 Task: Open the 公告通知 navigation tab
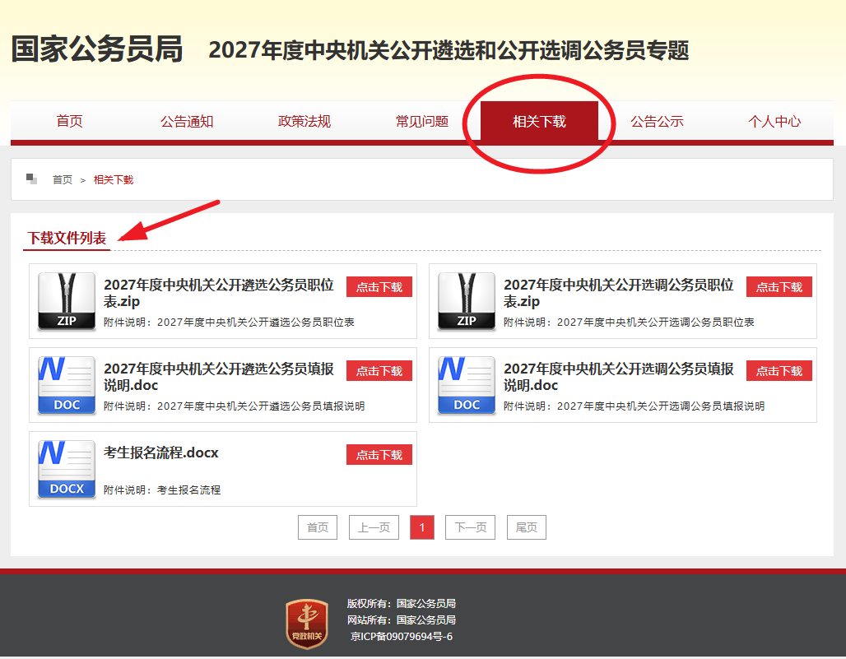click(x=187, y=121)
